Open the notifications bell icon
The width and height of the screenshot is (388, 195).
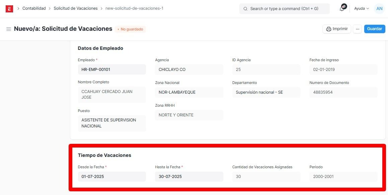(x=342, y=9)
